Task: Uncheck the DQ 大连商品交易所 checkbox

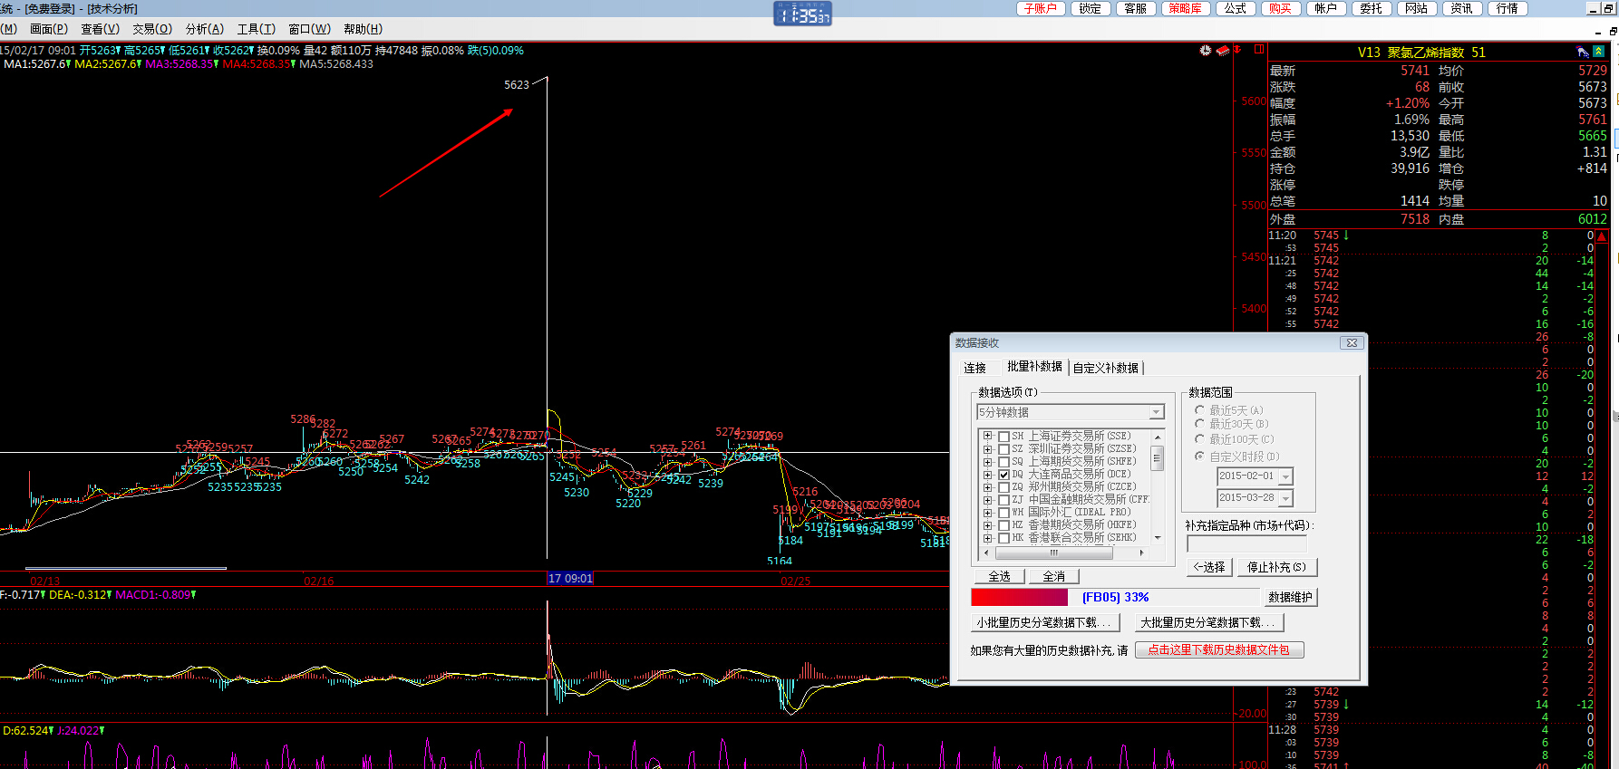Action: point(1003,475)
